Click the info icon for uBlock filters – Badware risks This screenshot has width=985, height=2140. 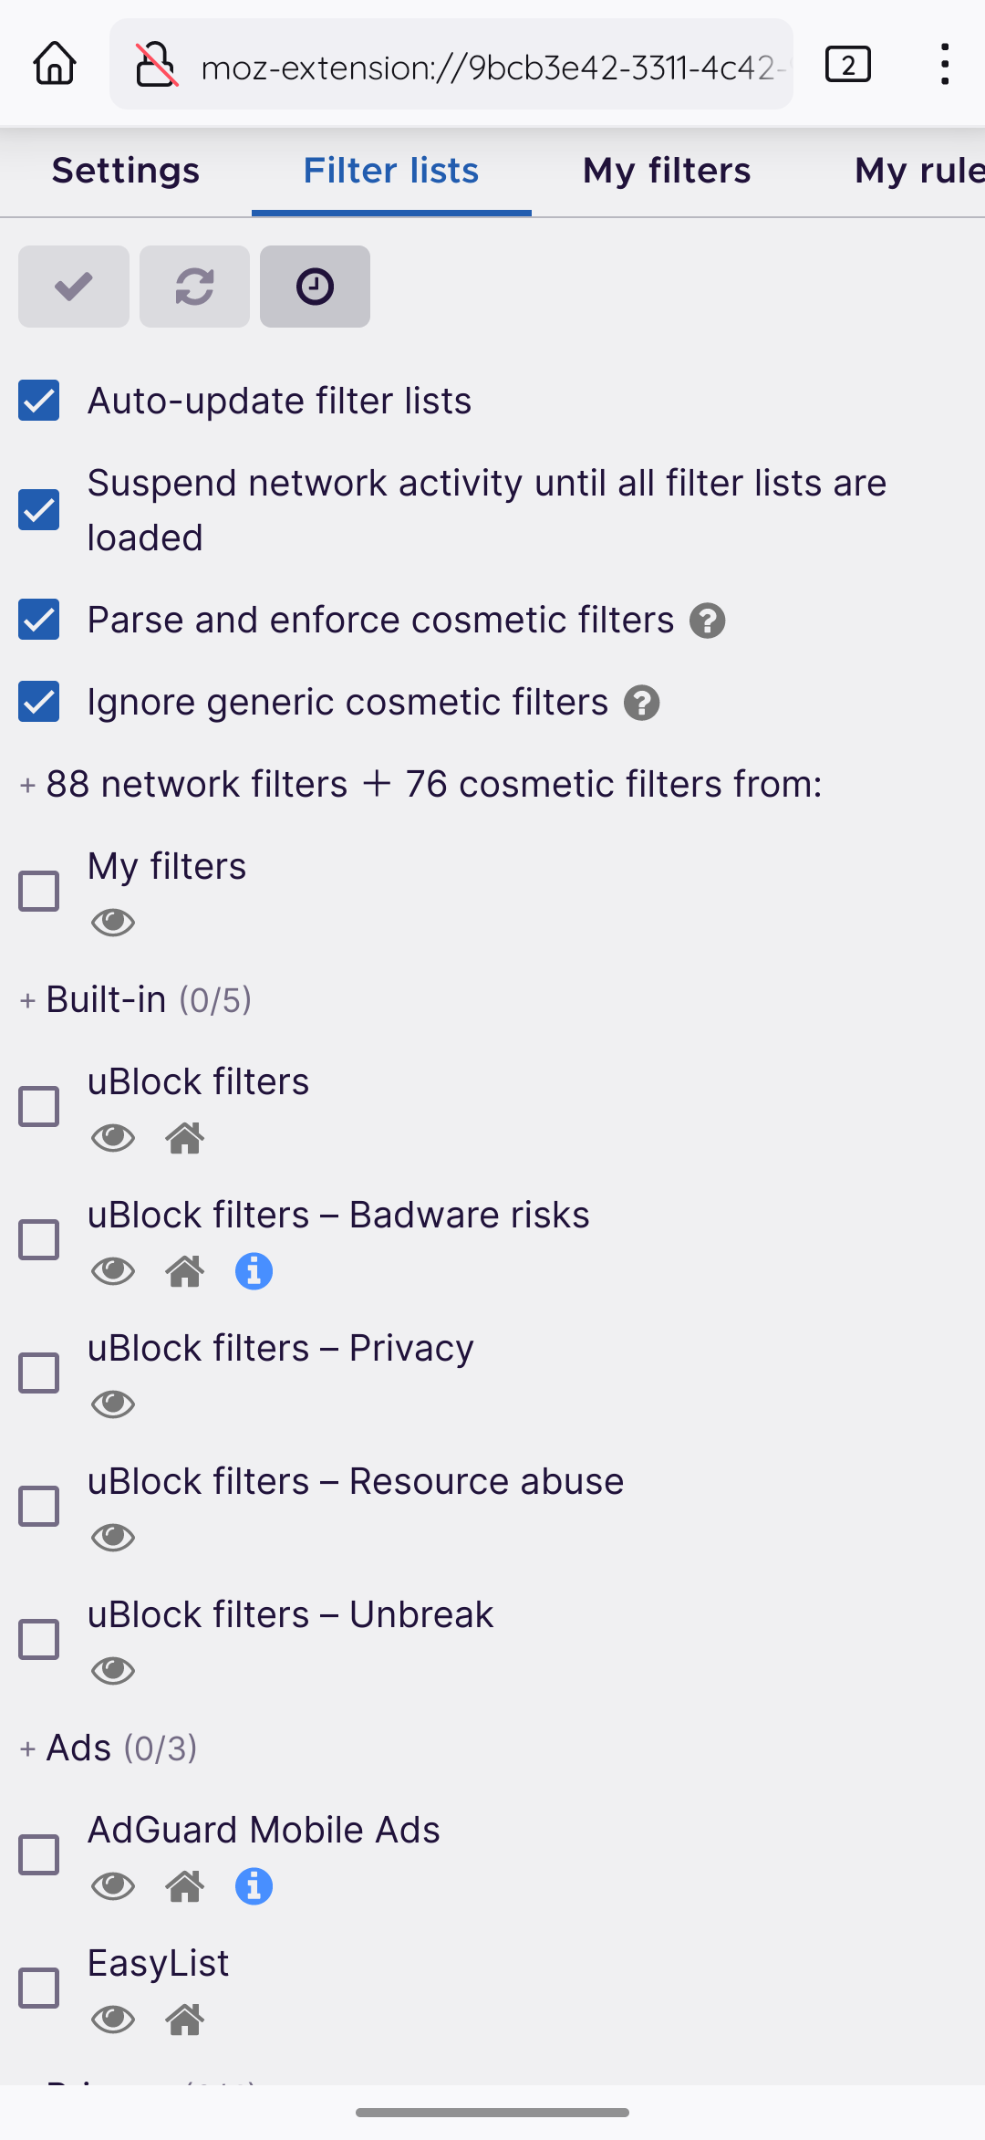point(254,1270)
